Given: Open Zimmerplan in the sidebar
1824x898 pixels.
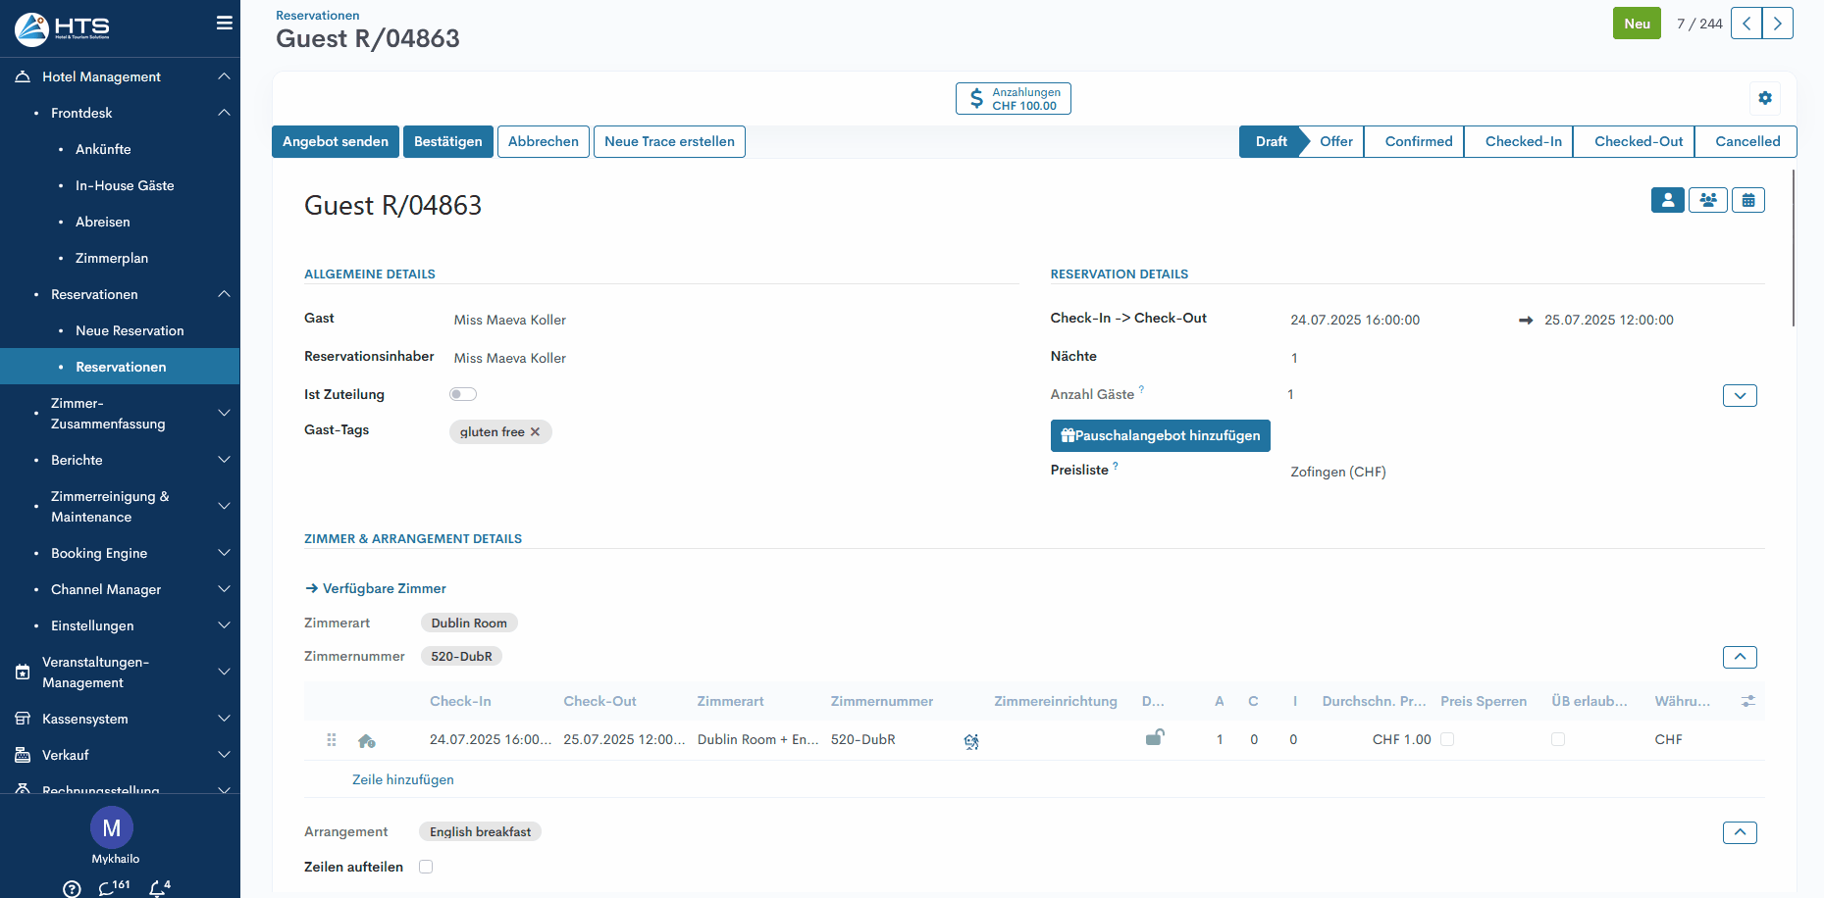Looking at the screenshot, I should click(x=112, y=258).
